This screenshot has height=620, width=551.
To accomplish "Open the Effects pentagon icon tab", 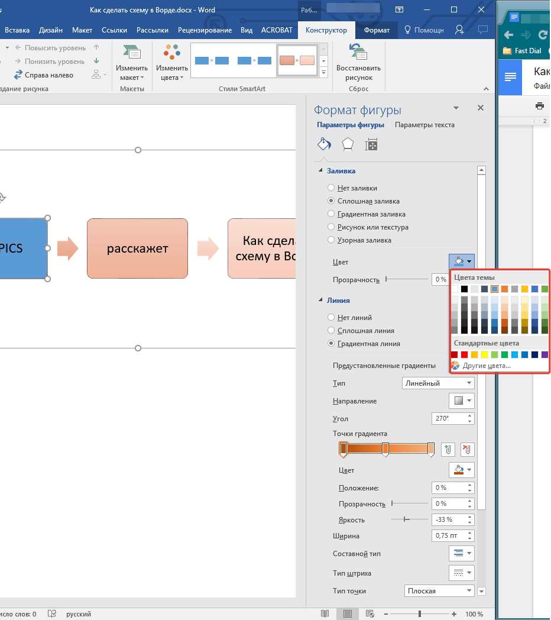I will (x=348, y=144).
